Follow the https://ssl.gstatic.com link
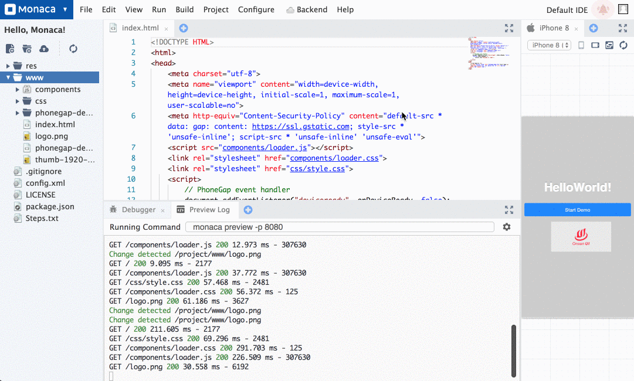 pos(300,127)
